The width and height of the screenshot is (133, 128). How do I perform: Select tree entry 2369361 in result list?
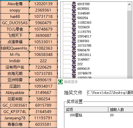pyautogui.click(x=83, y=41)
